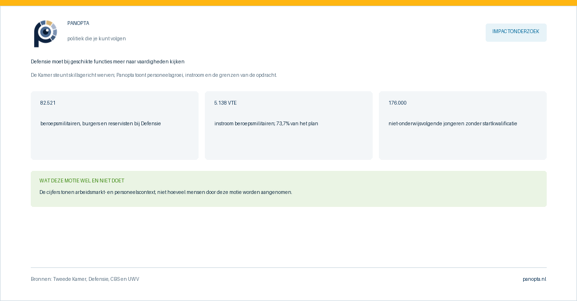Image resolution: width=577 pixels, height=301 pixels.
Task: Click the Bronnen source line in footer
Action: point(85,279)
